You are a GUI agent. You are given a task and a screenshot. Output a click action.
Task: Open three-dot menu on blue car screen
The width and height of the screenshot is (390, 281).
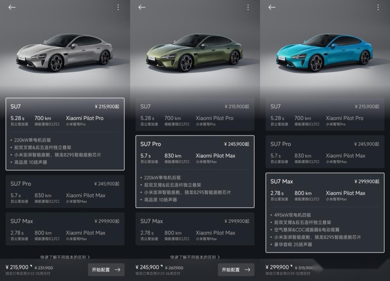coord(378,7)
